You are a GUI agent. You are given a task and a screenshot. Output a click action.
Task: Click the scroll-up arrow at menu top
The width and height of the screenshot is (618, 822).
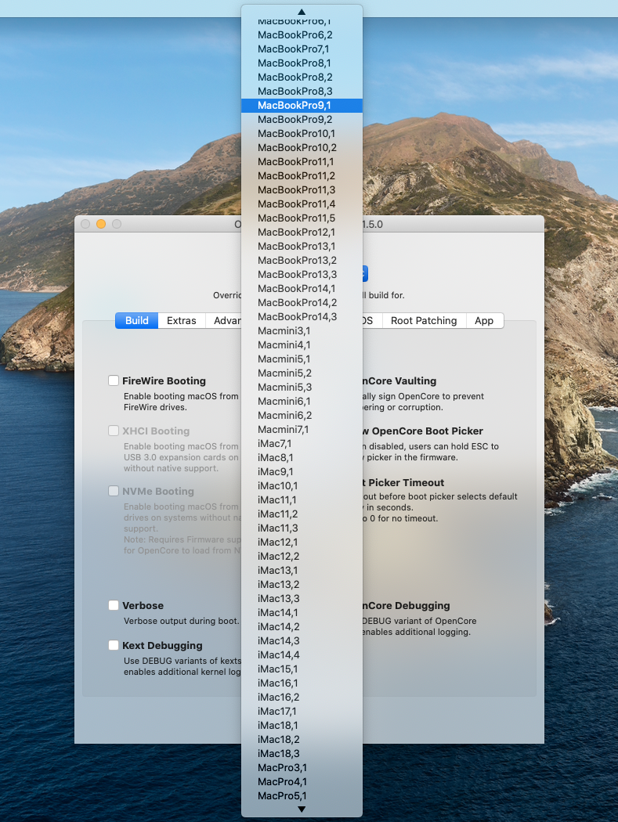click(302, 12)
